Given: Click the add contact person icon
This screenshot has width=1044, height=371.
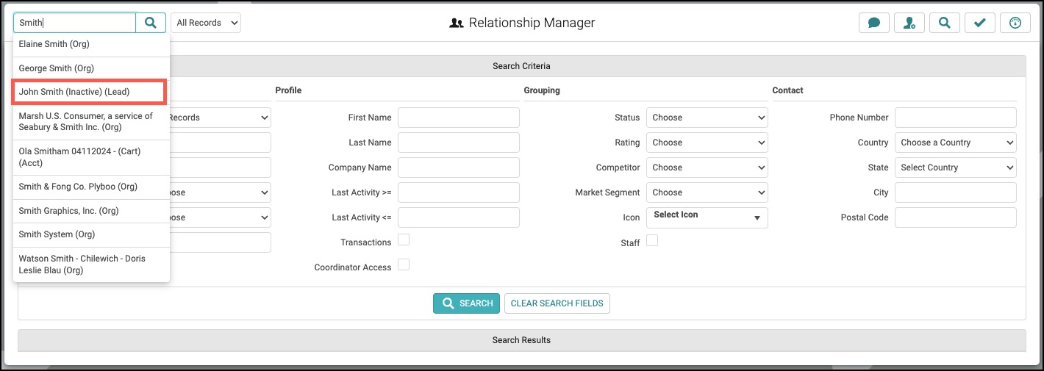Looking at the screenshot, I should tap(909, 23).
